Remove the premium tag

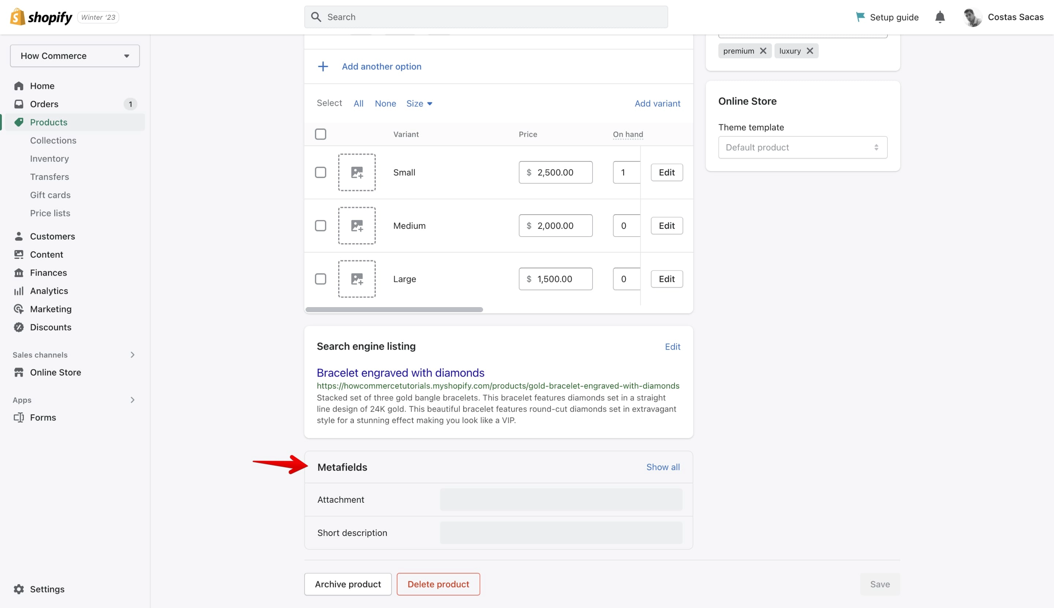click(x=763, y=51)
